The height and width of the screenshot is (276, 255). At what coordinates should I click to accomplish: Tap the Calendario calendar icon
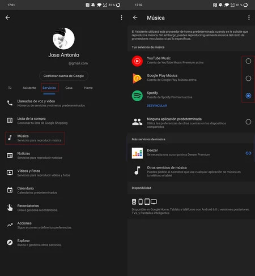click(10, 190)
